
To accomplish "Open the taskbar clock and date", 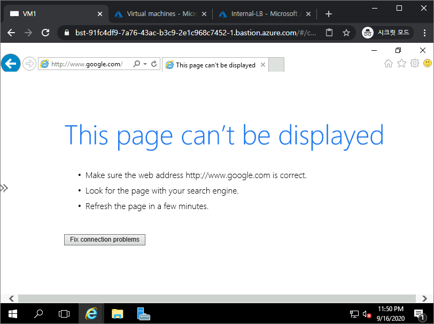I will point(391,314).
